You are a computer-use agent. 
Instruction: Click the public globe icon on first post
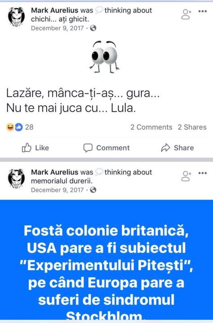[93, 28]
